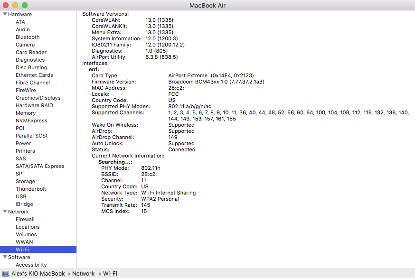Open Graphics/Displays information

tap(38, 98)
